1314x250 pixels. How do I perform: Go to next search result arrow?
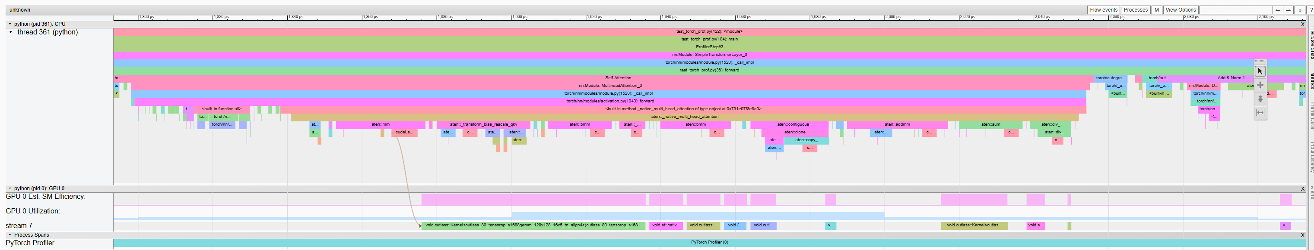[x=1288, y=9]
